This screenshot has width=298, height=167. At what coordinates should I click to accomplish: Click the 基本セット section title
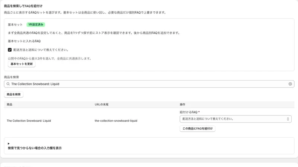15,24
